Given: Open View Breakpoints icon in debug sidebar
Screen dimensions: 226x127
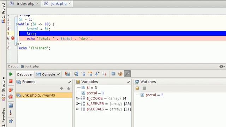Looking at the screenshot, I should pyautogui.click(x=11, y=90).
